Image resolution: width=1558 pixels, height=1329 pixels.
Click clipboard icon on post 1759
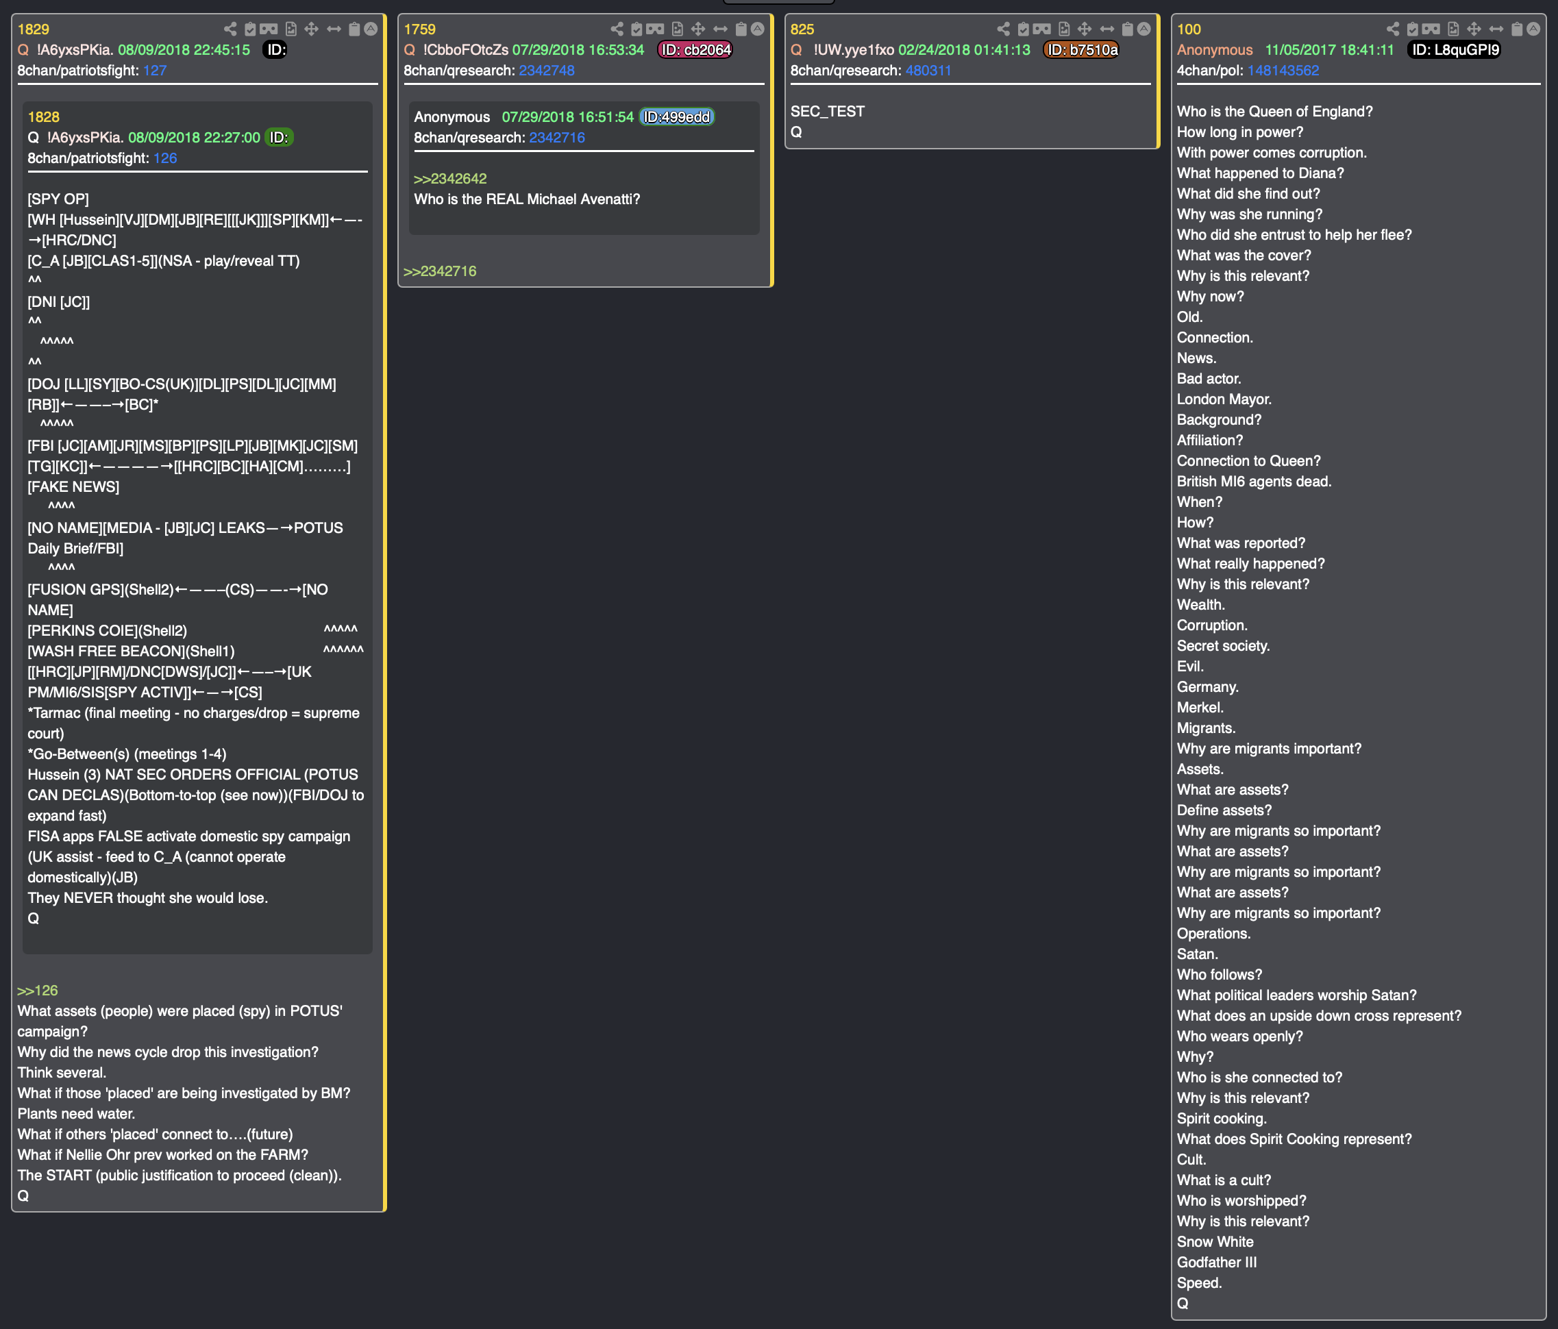741,29
